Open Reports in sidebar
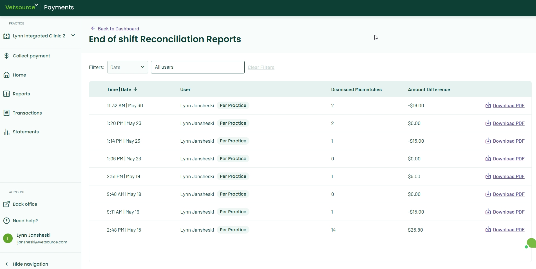 point(21,94)
